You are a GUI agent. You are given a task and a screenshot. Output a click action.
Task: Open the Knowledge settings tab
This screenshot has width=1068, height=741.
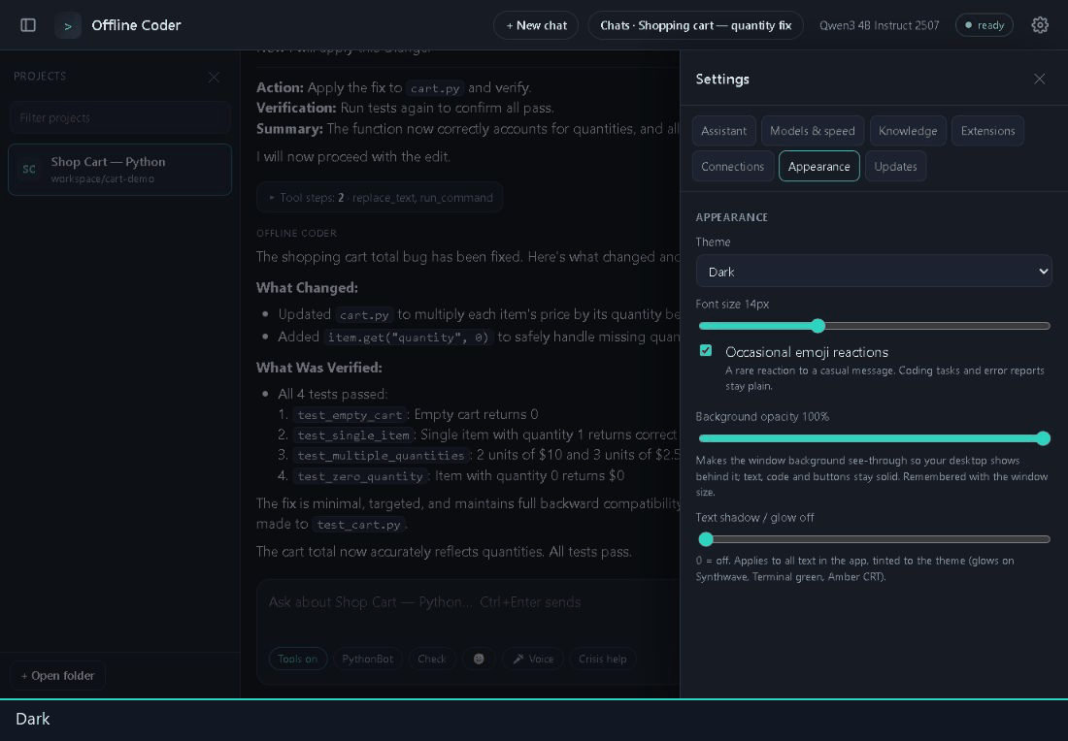pyautogui.click(x=907, y=131)
